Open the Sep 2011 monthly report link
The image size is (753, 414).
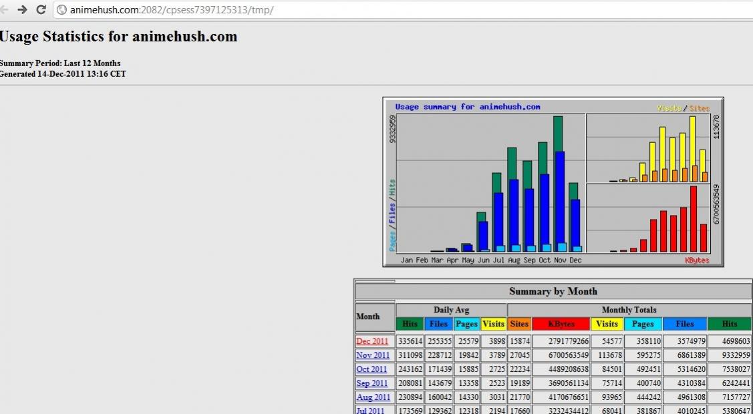(x=371, y=383)
